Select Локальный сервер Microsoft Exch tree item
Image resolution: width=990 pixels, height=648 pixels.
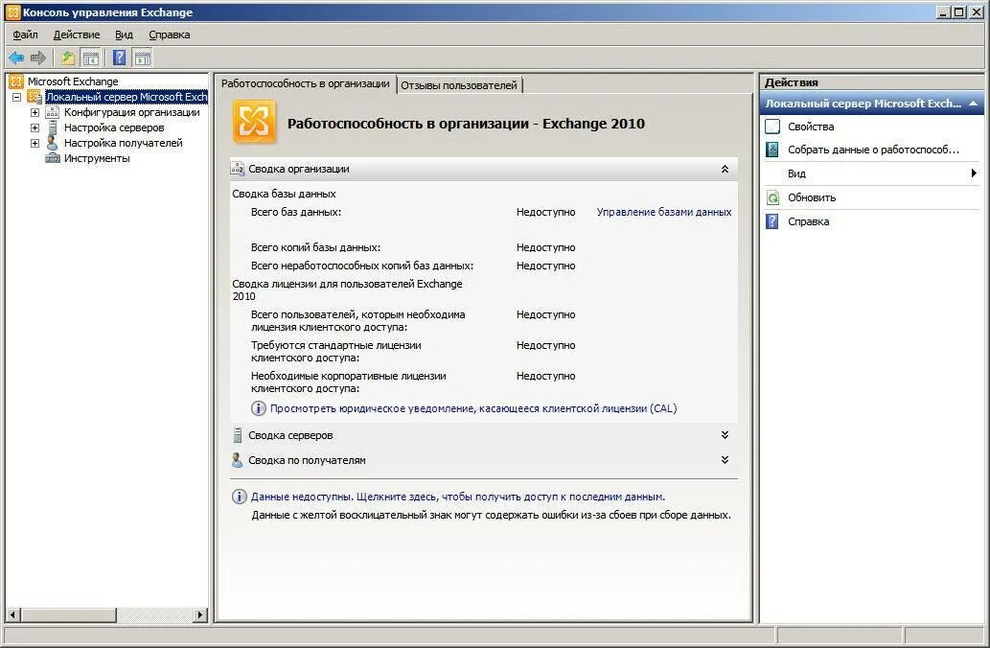(127, 97)
